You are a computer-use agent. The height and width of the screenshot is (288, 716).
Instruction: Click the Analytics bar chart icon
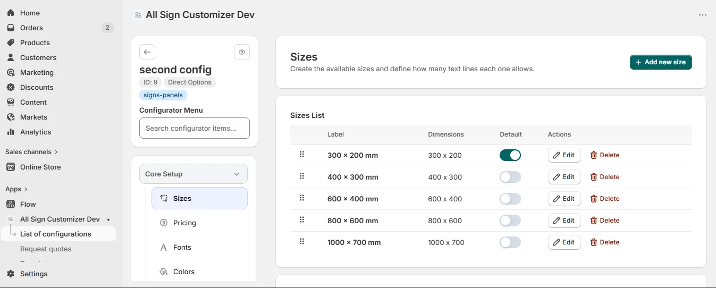coord(11,132)
